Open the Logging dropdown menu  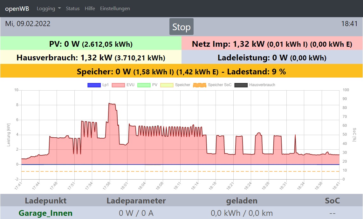[x=49, y=9]
